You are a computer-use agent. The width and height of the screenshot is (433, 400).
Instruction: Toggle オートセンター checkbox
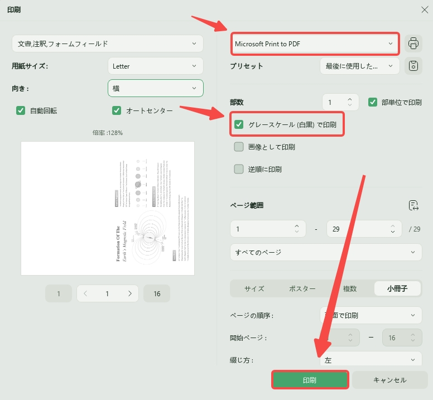[x=117, y=110]
